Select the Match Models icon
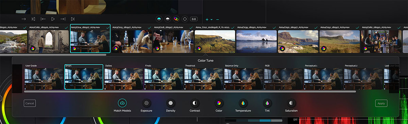Image resolution: width=408 pixels, height=124 pixels. pyautogui.click(x=122, y=103)
